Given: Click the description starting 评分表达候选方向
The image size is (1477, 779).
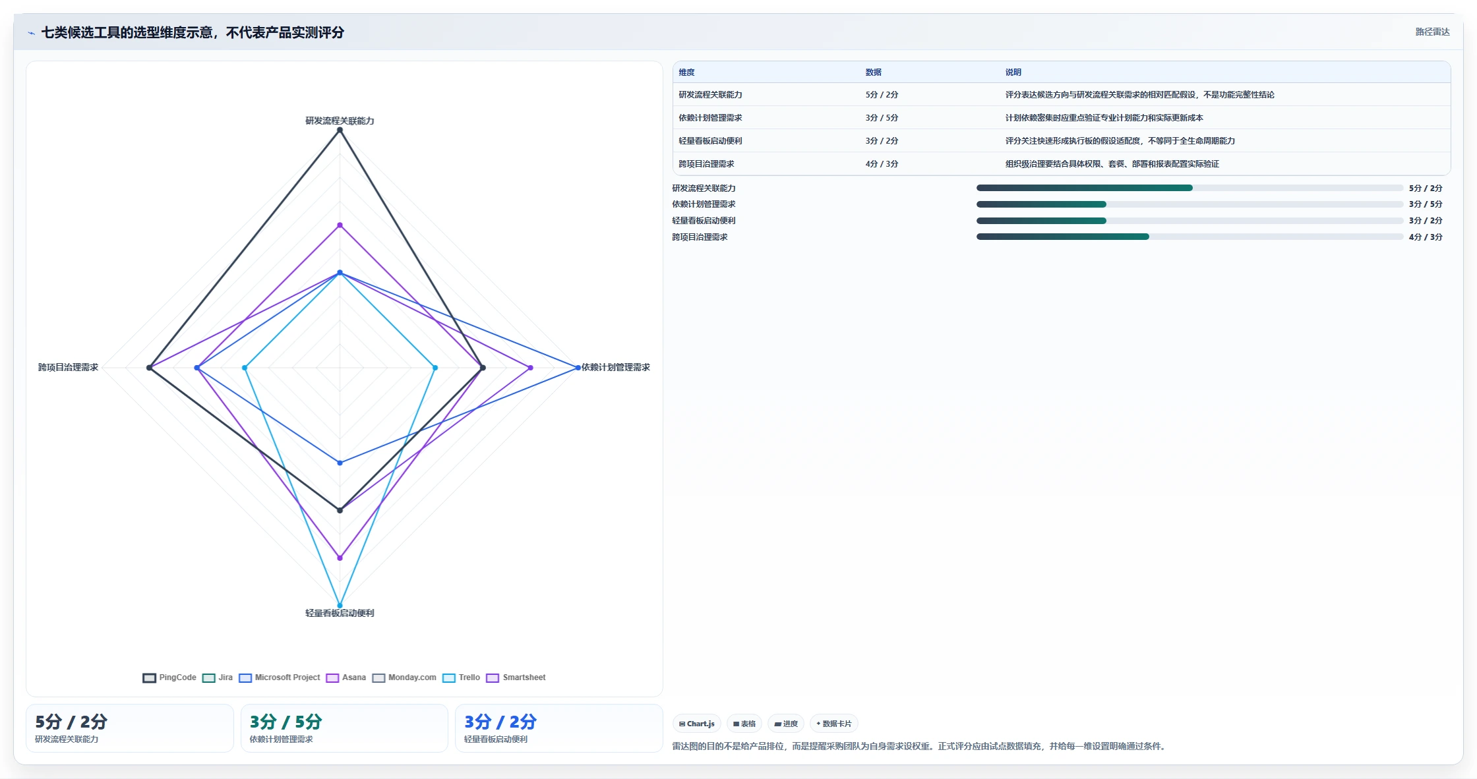Looking at the screenshot, I should pyautogui.click(x=1139, y=95).
